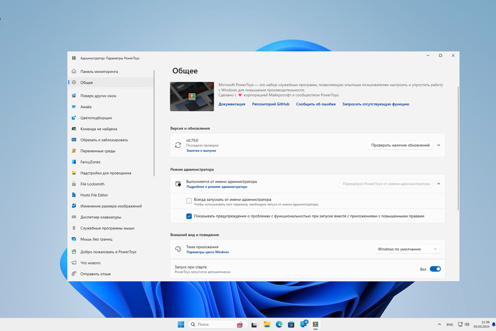Click Запросить отсутствующую функцию link

[x=376, y=104]
